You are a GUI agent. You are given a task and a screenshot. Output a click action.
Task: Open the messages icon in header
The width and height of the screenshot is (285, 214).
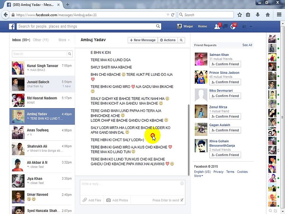pos(225,26)
